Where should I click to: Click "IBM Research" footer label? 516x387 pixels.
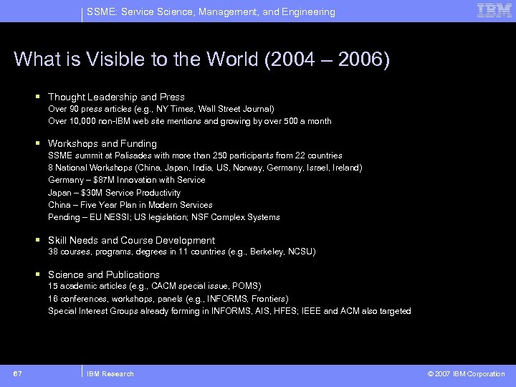click(x=110, y=374)
